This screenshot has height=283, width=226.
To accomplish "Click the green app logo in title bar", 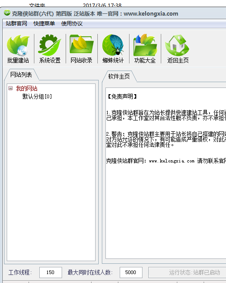I will pos(7,12).
